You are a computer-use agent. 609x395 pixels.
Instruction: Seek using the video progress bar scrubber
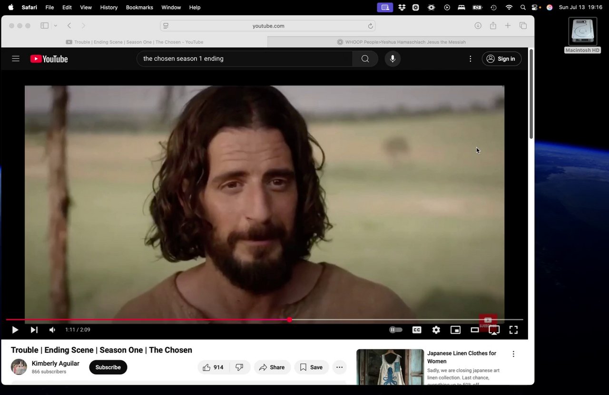click(x=289, y=319)
